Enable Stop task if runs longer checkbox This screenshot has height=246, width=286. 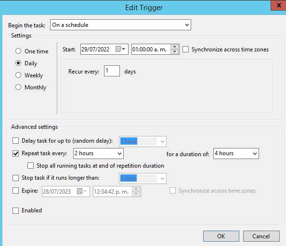click(16, 178)
